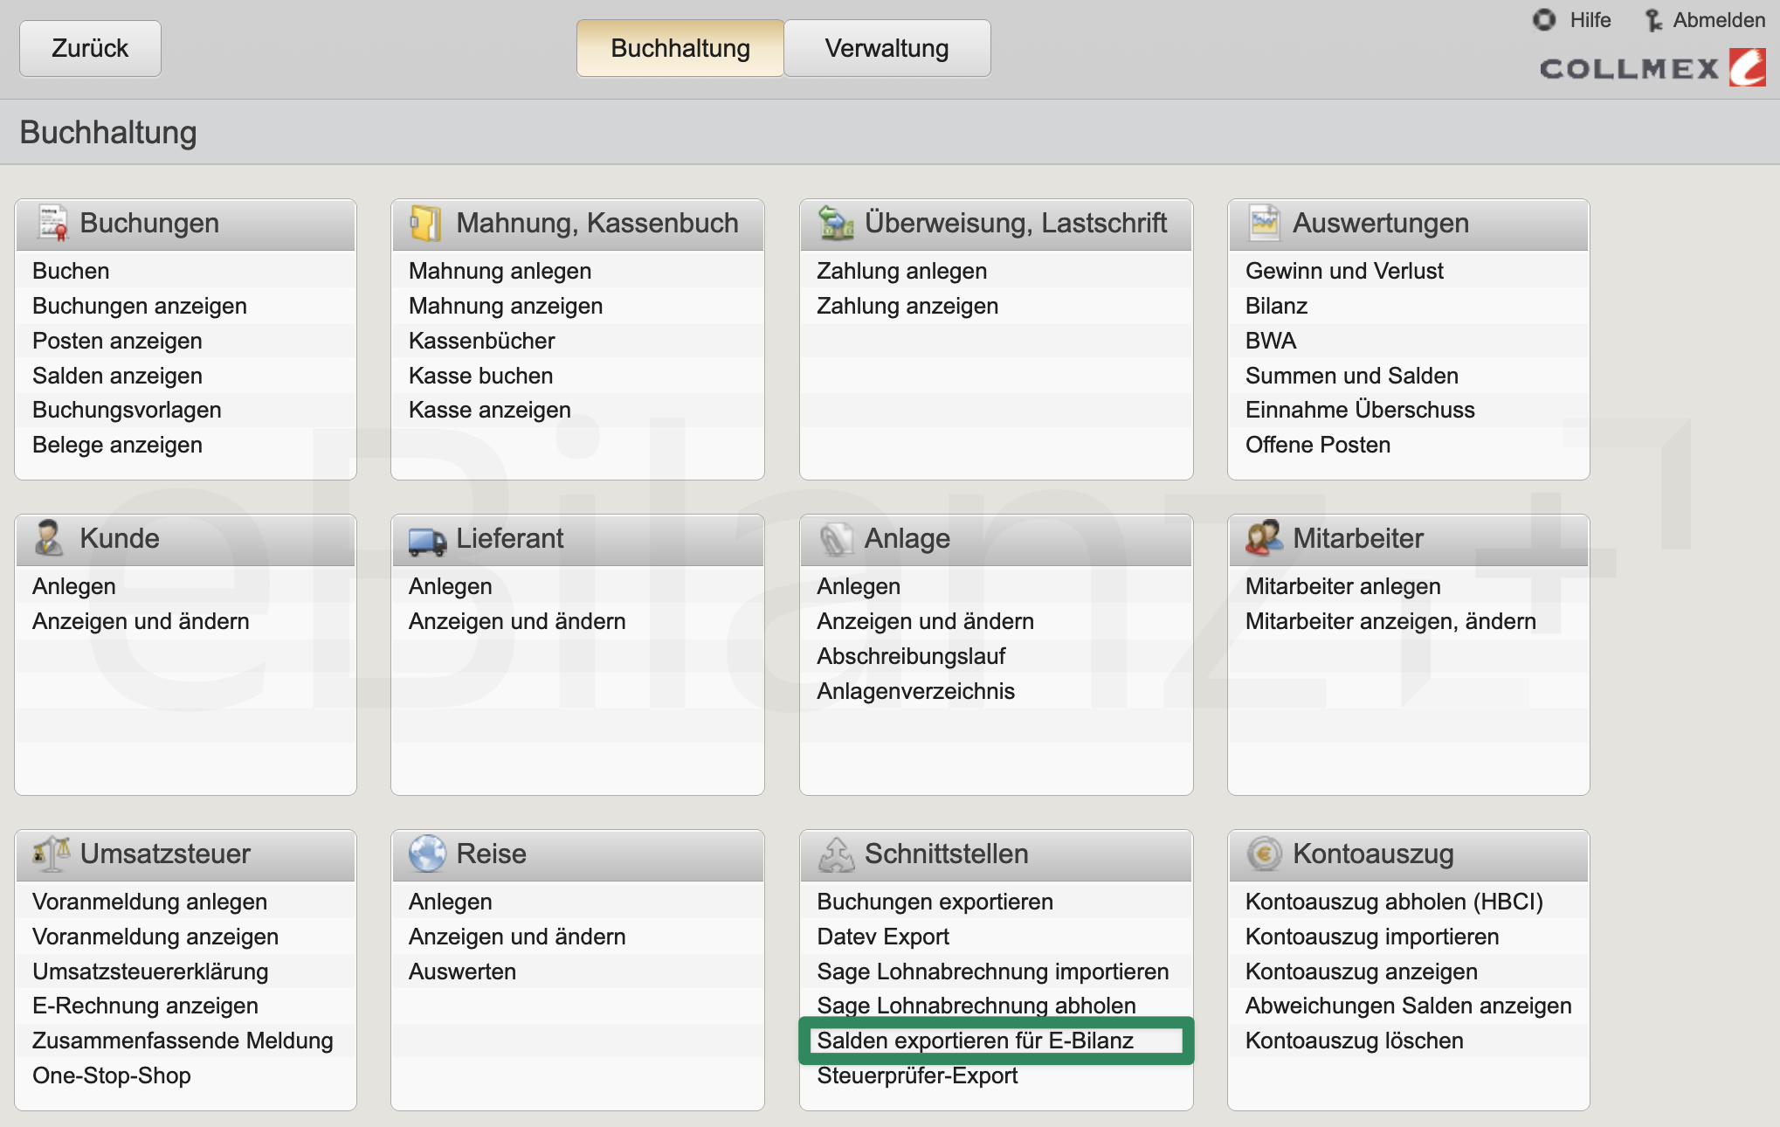Viewport: 1780px width, 1127px height.
Task: Open Buchungen anzeigen
Action: 140,306
